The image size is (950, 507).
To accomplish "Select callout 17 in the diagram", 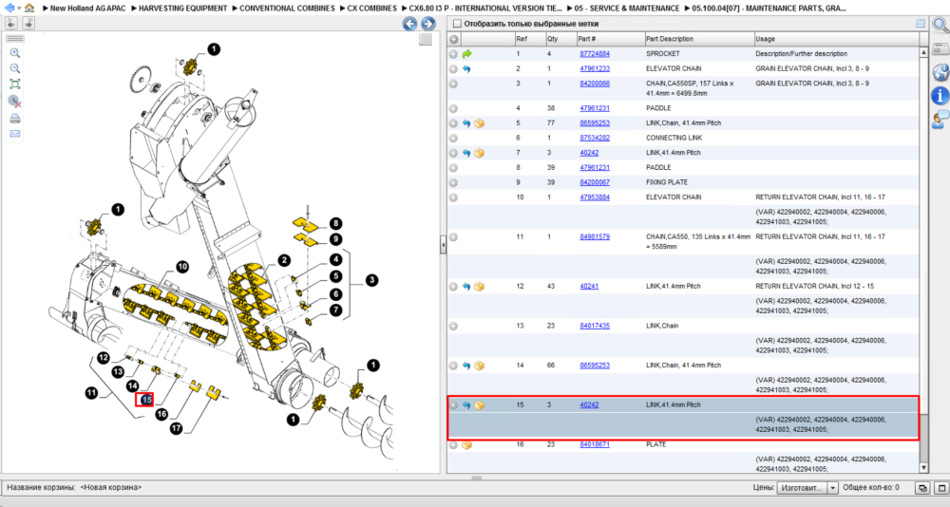I will [177, 428].
